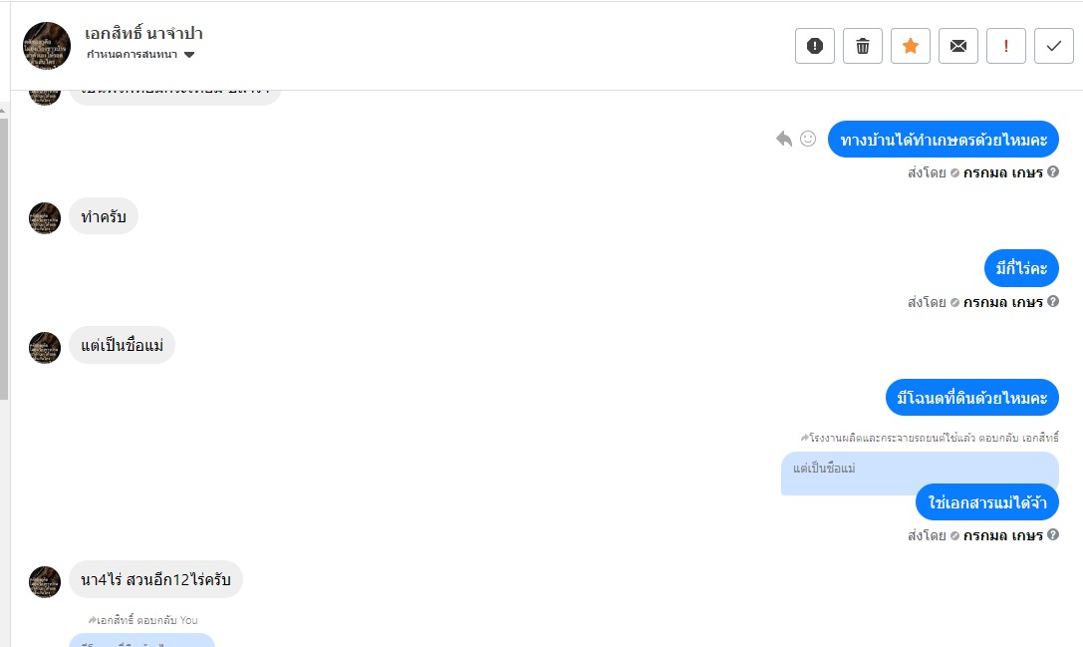Click the left vertical scrollbar
Screen dimensions: 1083x647
tap(4, 259)
